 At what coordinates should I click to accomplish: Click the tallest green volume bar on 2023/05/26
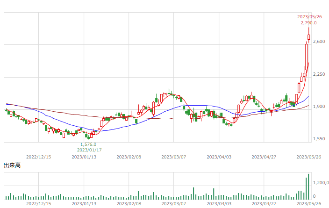pyautogui.click(x=308, y=186)
